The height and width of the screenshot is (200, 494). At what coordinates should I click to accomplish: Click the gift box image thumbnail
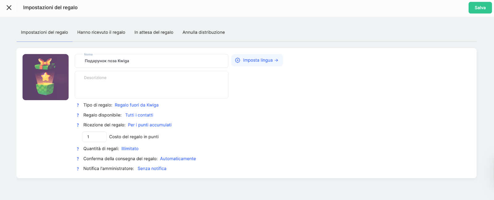46,77
